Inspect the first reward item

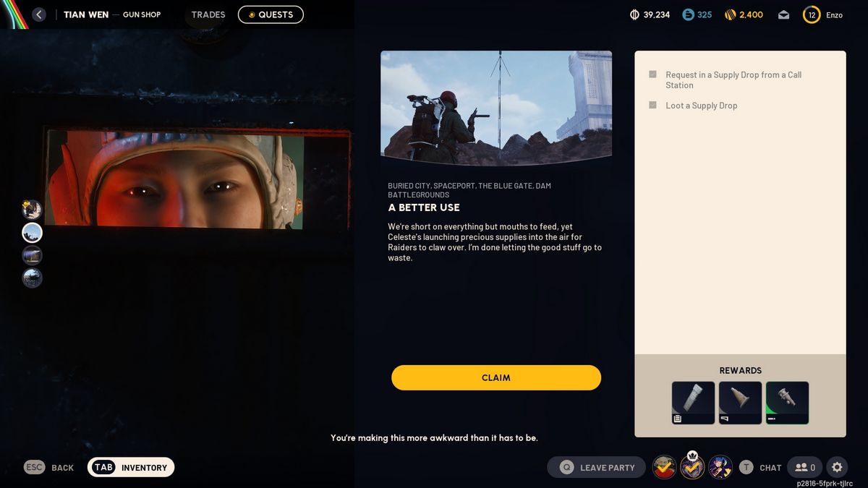click(x=693, y=403)
